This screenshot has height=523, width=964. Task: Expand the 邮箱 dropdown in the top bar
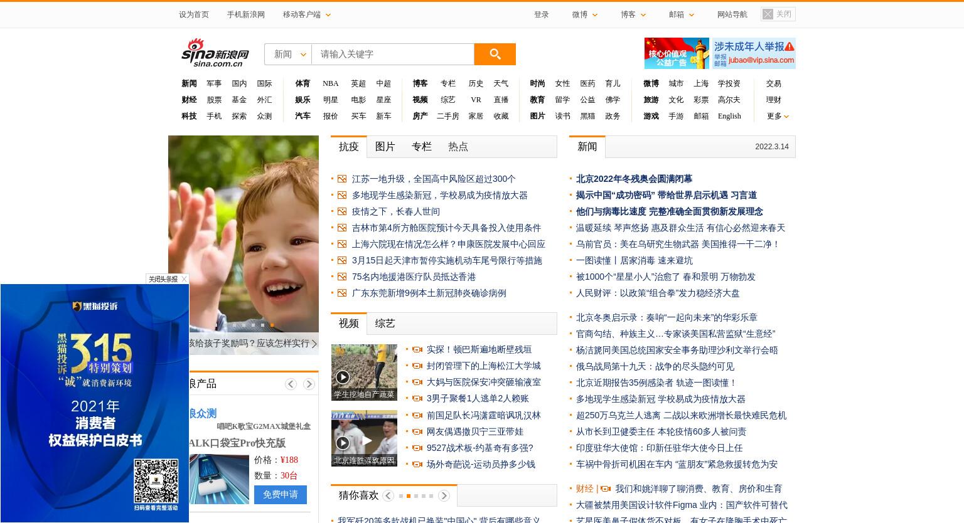tap(682, 14)
